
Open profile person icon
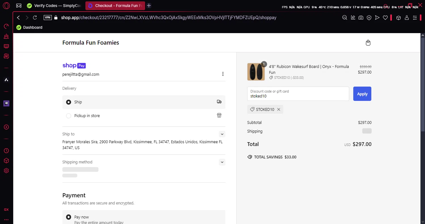tap(407, 18)
